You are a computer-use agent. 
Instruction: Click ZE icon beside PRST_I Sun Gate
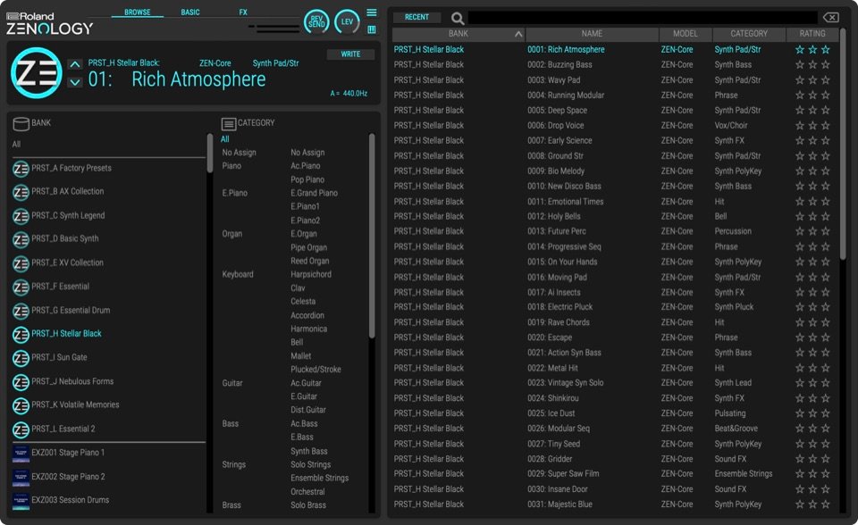21,358
